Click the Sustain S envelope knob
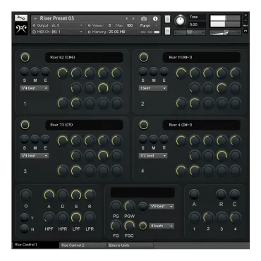The image size is (261, 261). click(x=76, y=195)
